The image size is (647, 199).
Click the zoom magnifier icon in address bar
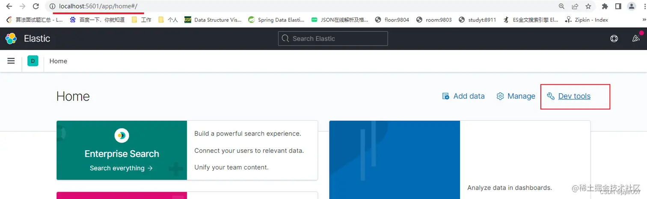coord(562,6)
